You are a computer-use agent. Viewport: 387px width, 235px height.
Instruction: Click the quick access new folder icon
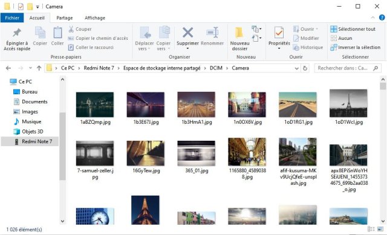tap(30, 7)
